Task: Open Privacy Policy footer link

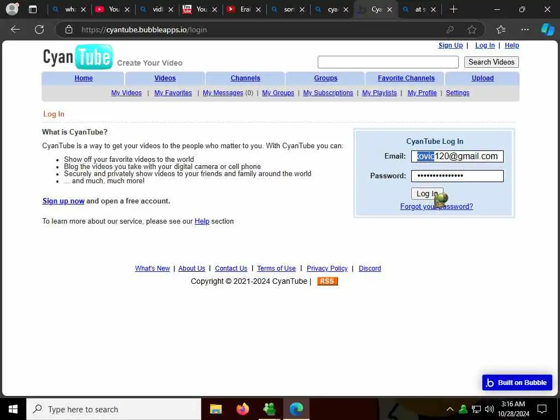Action: click(327, 269)
